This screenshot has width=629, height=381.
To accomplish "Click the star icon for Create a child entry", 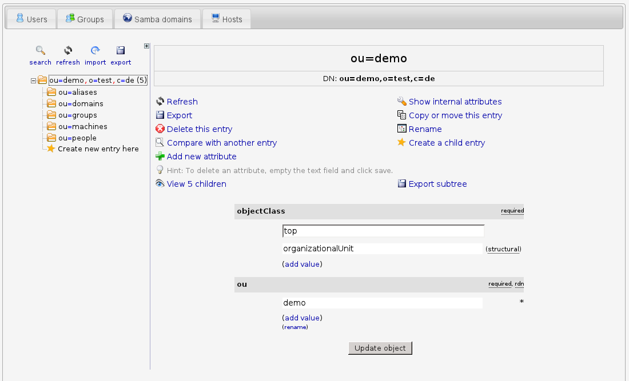I will pyautogui.click(x=401, y=143).
